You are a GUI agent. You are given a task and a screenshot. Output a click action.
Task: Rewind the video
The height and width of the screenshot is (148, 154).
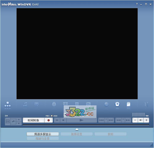118,120
